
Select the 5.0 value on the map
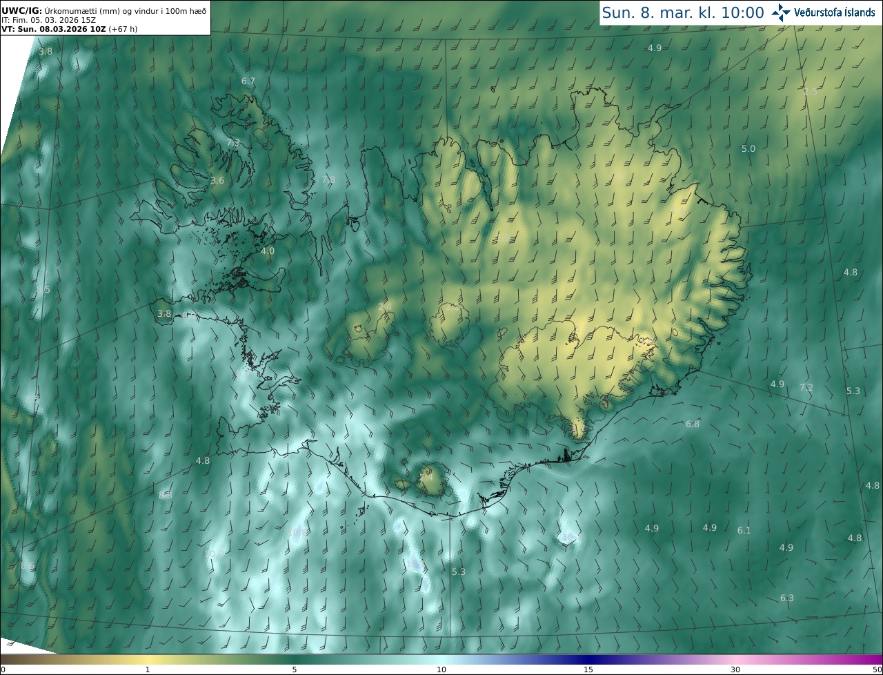pos(748,148)
